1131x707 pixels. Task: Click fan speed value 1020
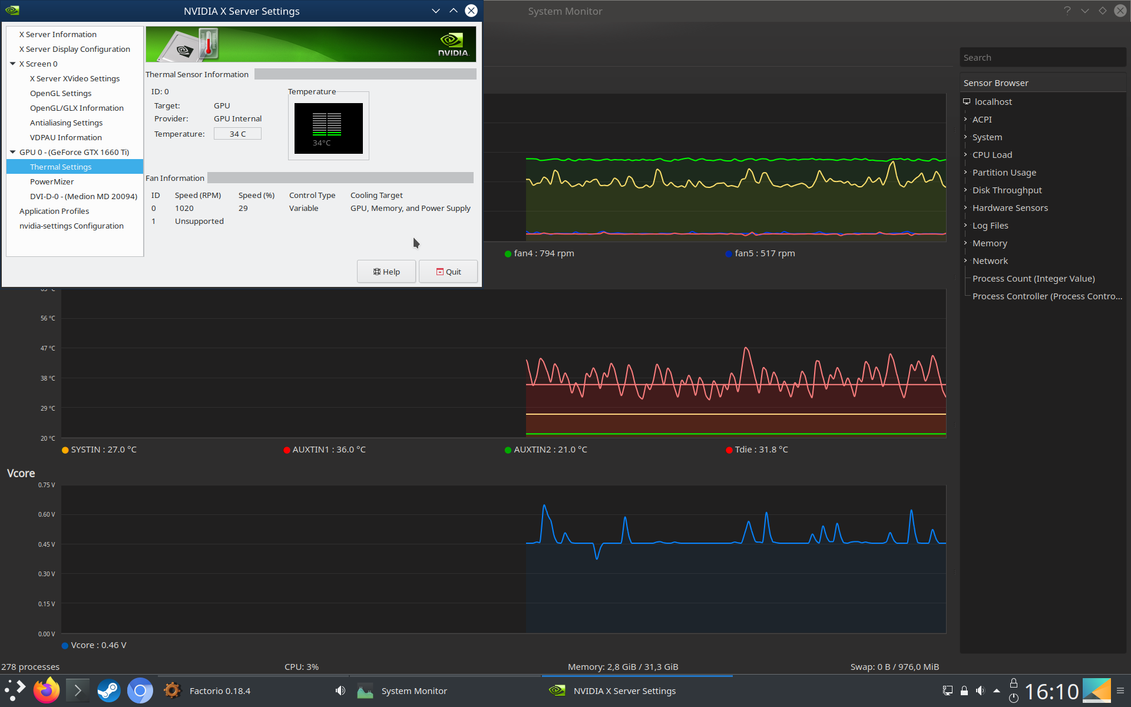click(184, 208)
